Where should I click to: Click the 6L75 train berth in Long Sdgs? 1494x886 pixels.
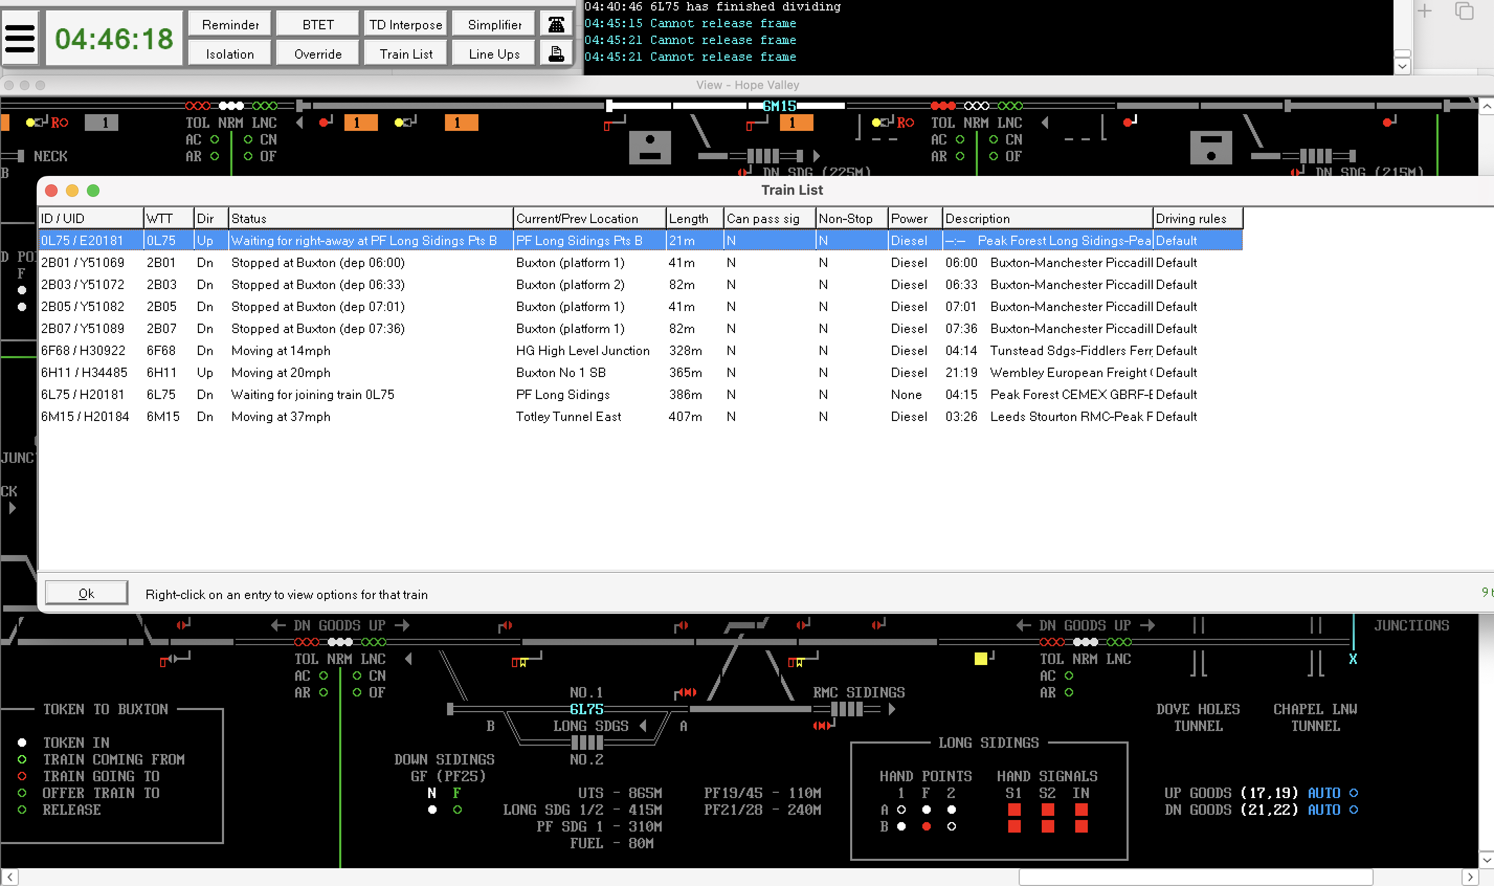[x=586, y=708]
